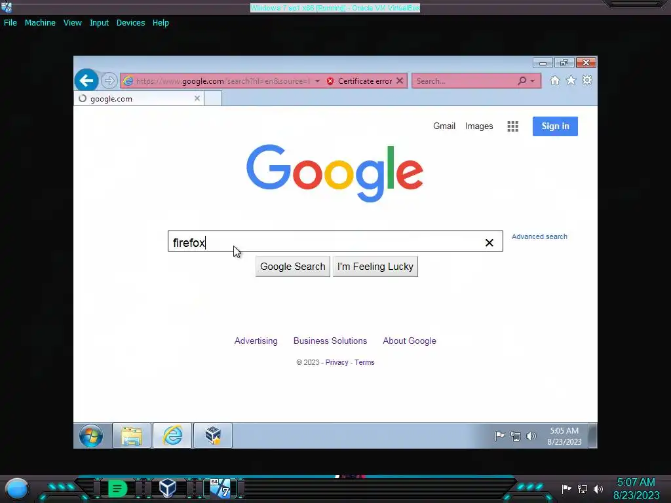Click the Google logo
671x503 pixels.
(335, 173)
